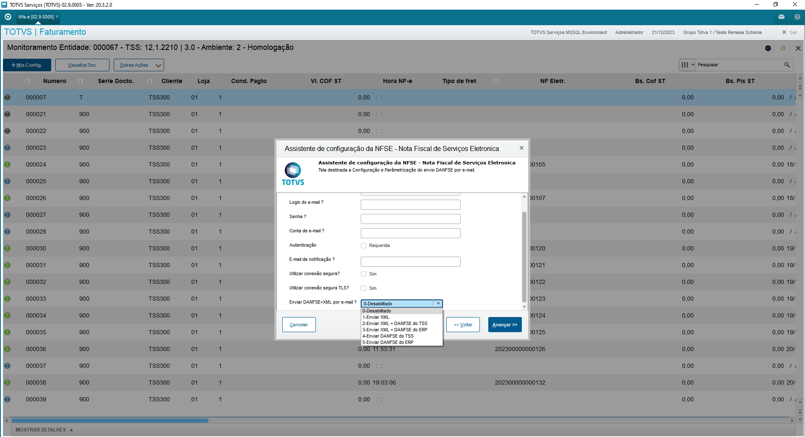
Task: Click filter icon after Tipo de fret column
Action: tap(496, 81)
